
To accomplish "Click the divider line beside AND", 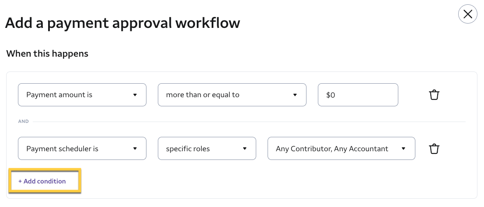I will 249,122.
